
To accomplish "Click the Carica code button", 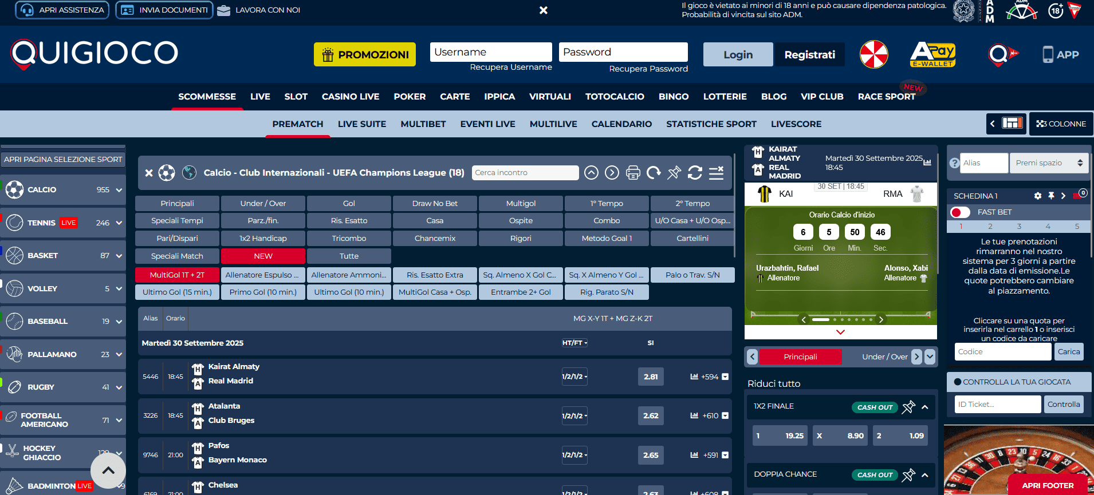I will point(1069,351).
